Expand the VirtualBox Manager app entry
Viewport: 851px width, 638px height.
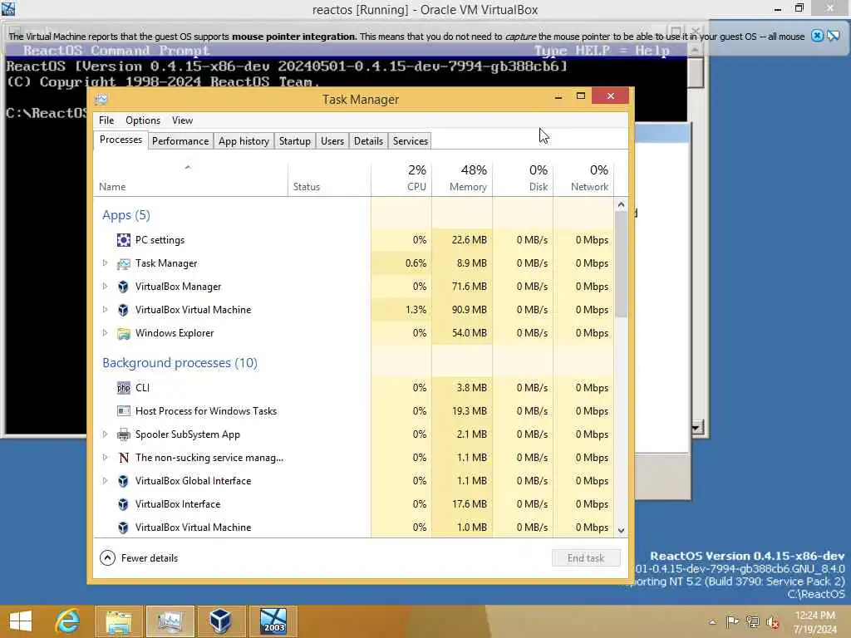106,287
